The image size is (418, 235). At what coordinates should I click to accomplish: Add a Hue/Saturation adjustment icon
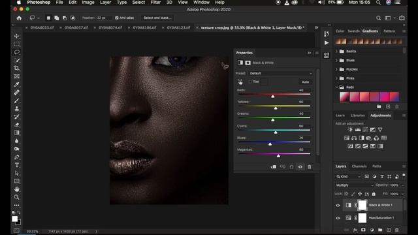coord(347,138)
